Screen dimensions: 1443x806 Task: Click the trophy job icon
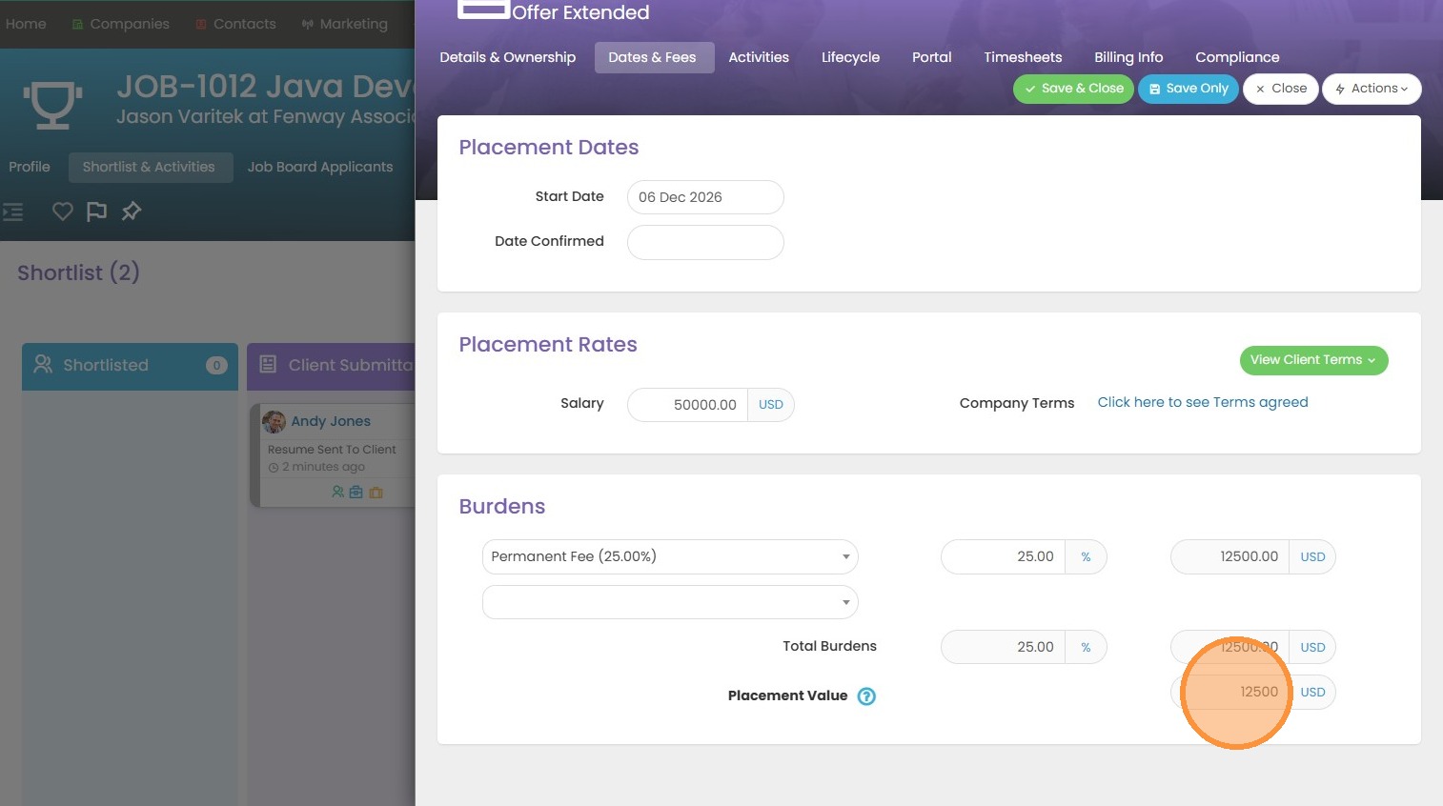[x=52, y=104]
